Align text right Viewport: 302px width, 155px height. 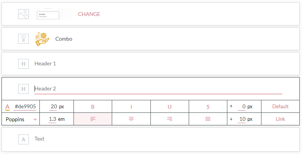coord(169,119)
